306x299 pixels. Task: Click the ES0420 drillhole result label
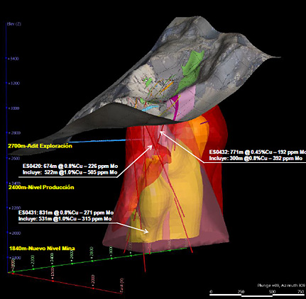[x=70, y=169]
